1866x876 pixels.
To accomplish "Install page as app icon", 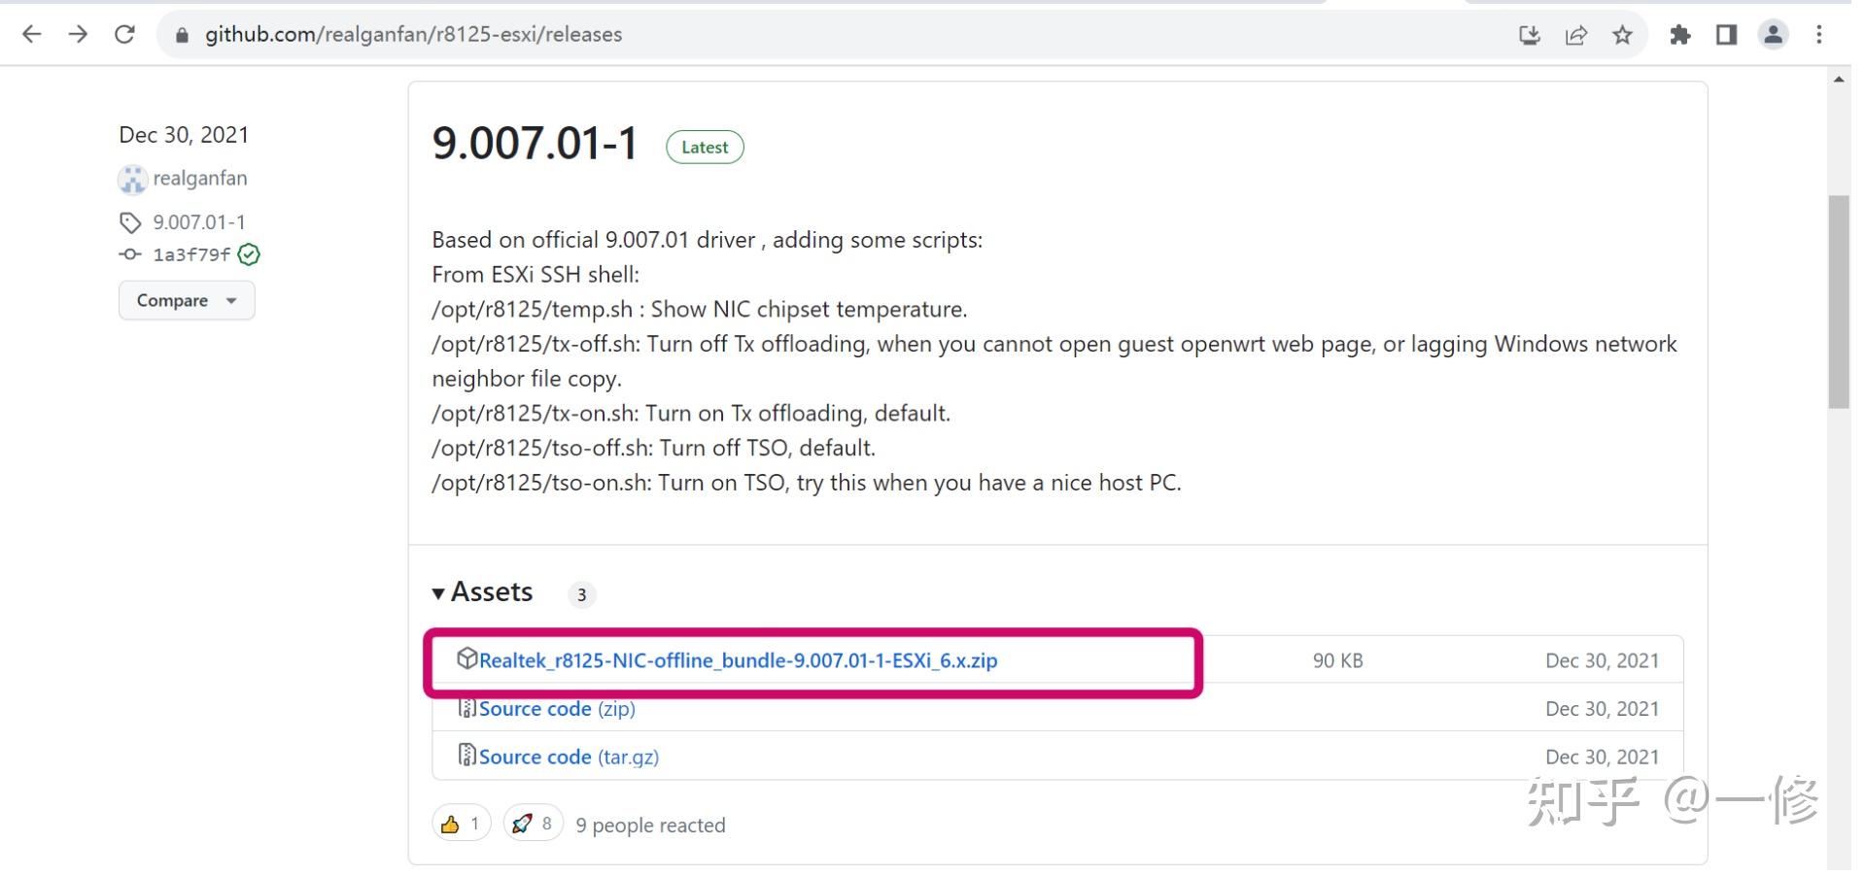I will click(1530, 35).
